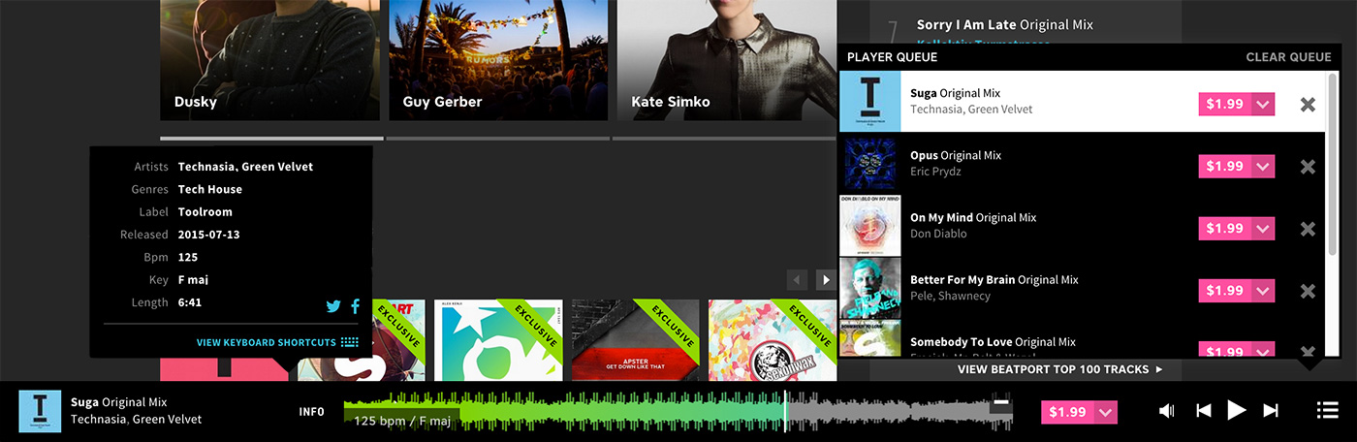1357x442 pixels.
Task: Open Sexonwax exclusive release cover
Action: click(x=773, y=339)
